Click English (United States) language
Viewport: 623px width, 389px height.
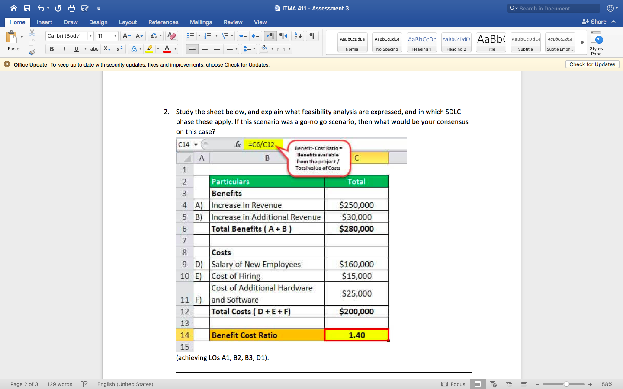coord(125,384)
